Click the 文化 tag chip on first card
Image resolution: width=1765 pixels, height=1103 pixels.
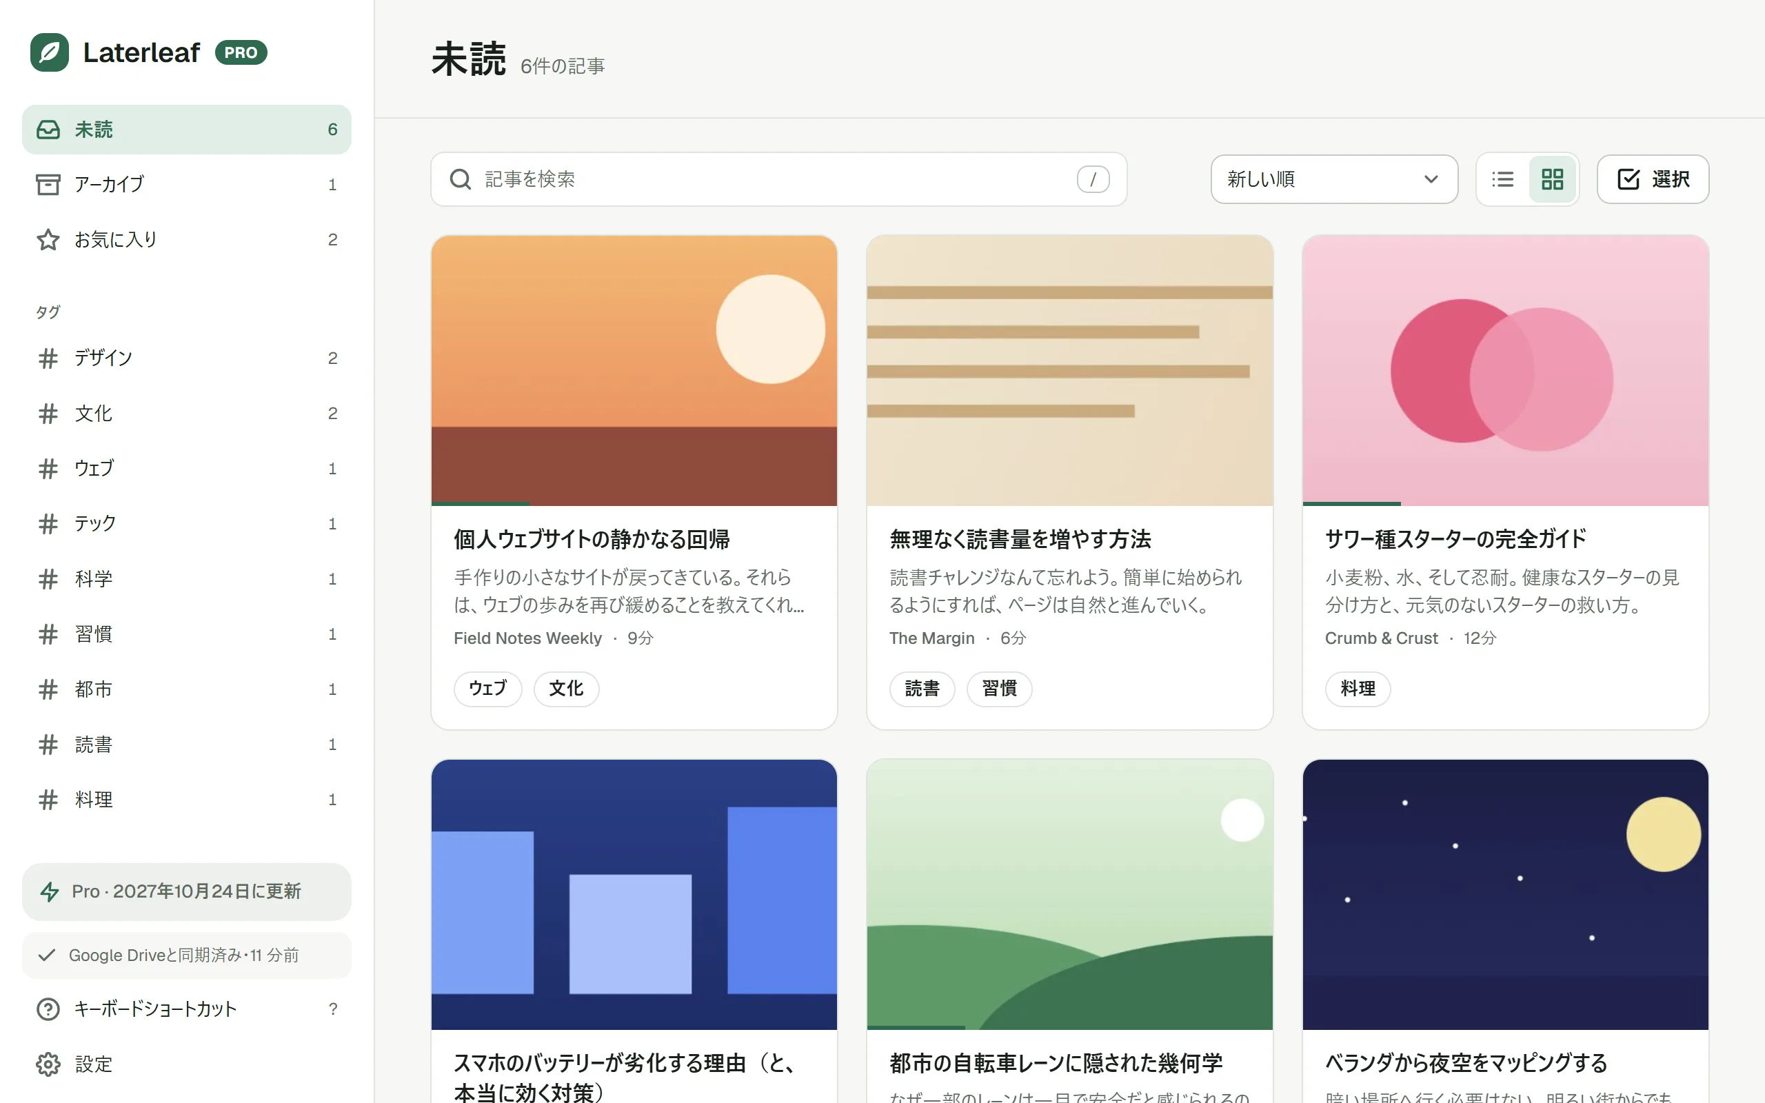tap(566, 689)
